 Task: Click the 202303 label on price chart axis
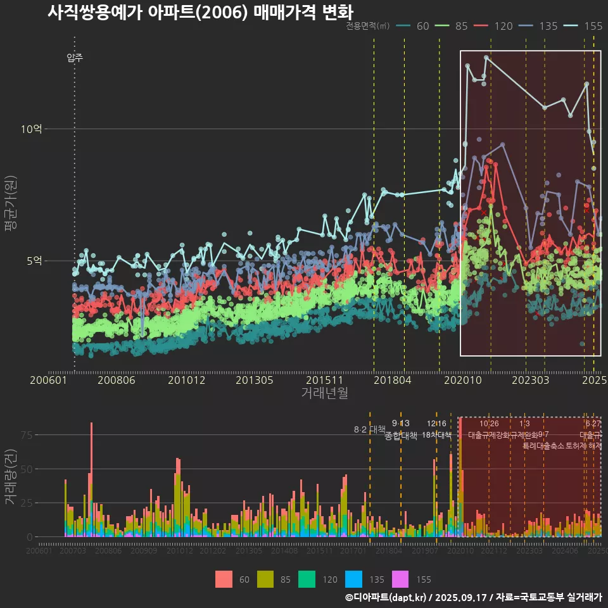coord(531,380)
